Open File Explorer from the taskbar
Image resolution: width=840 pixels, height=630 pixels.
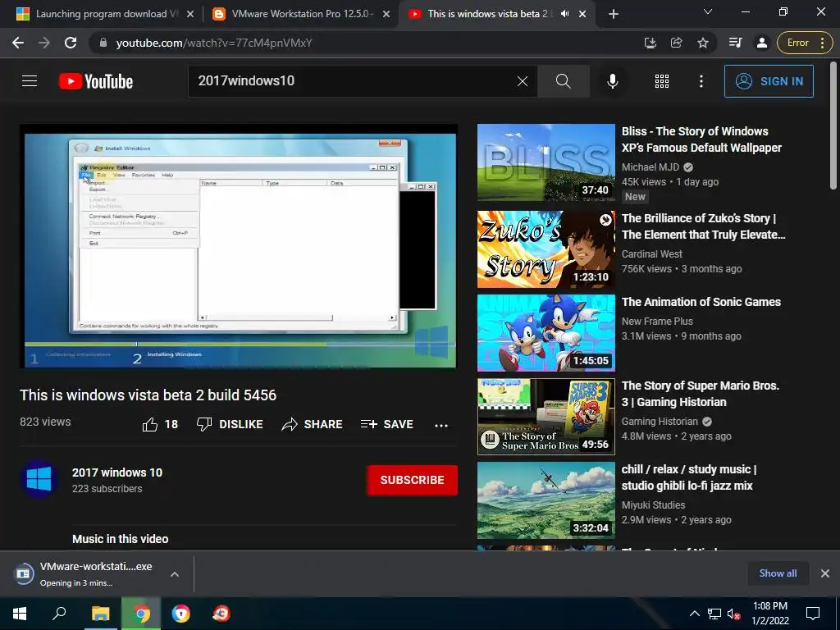100,614
